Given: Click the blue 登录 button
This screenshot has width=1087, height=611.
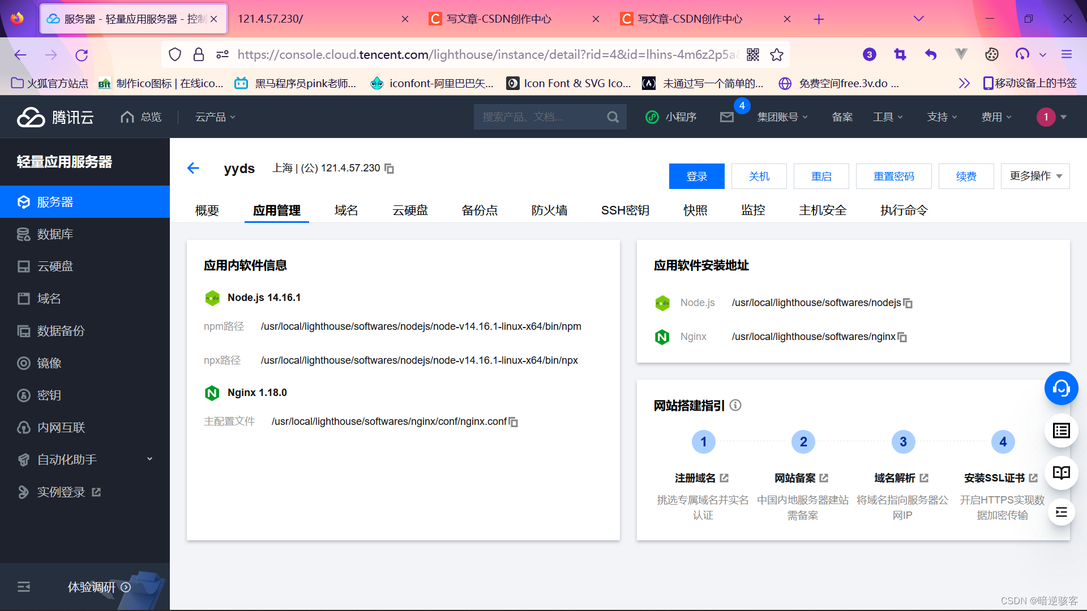Looking at the screenshot, I should pos(696,176).
